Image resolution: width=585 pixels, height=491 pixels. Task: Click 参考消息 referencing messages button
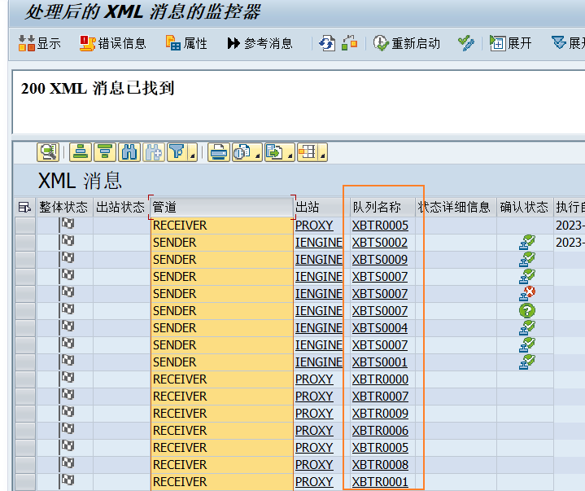tap(260, 43)
